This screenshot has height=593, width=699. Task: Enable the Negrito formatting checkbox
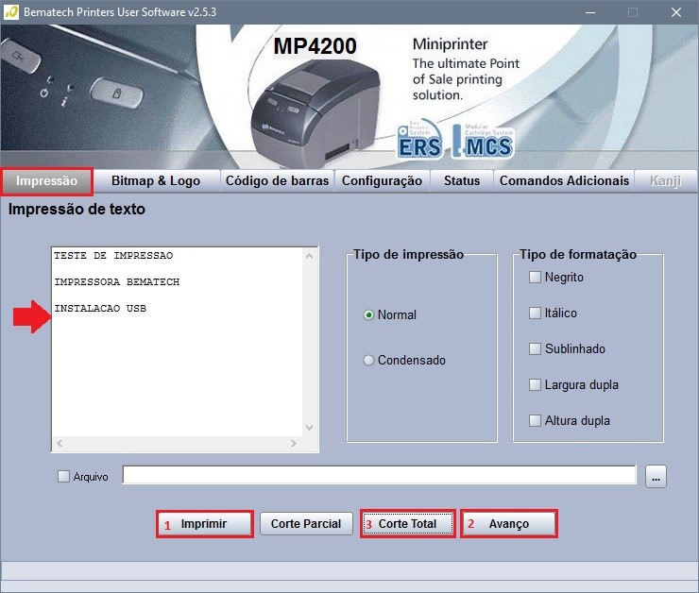point(535,277)
